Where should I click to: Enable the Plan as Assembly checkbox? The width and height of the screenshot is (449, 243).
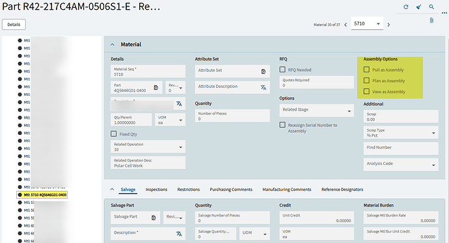coord(366,81)
